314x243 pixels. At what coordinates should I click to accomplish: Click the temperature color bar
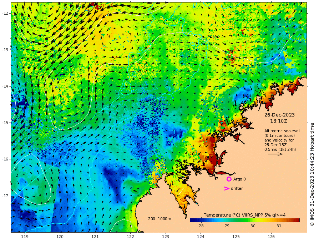245,220
